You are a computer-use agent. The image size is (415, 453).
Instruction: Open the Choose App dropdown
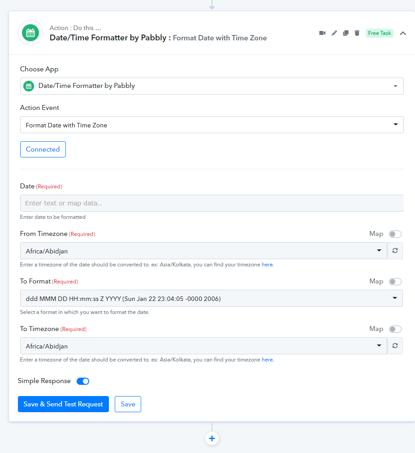pyautogui.click(x=212, y=86)
